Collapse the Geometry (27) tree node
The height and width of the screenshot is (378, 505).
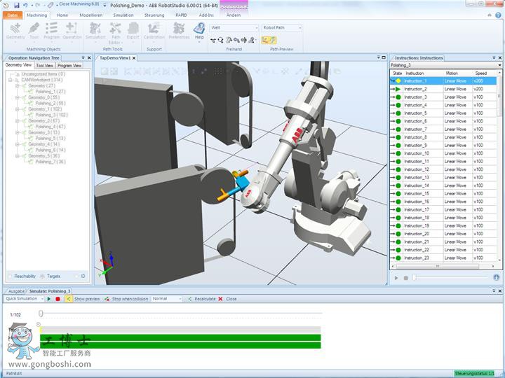(18, 86)
